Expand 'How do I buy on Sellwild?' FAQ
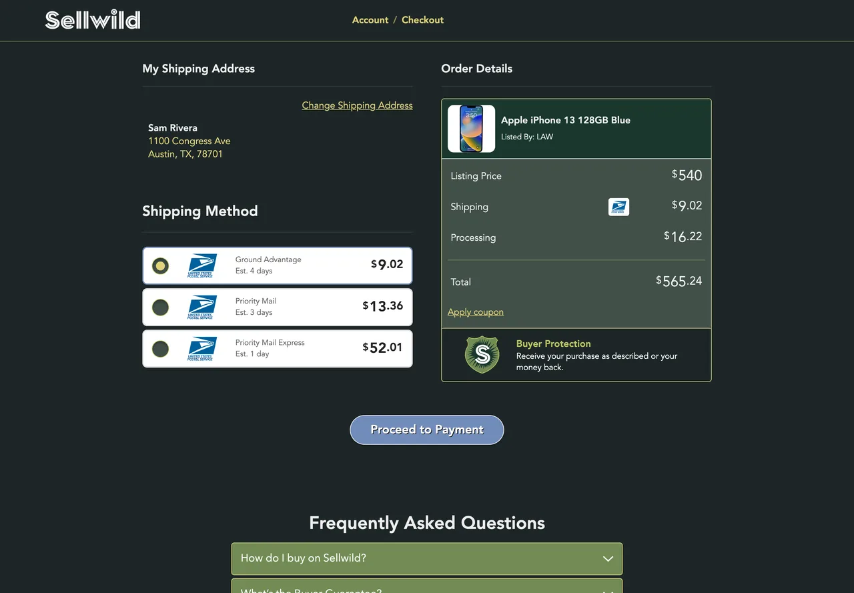 tap(427, 558)
